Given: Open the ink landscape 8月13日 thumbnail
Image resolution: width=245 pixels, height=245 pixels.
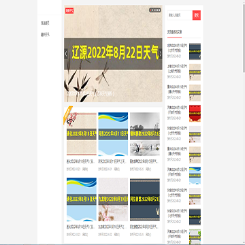Looking at the screenshot, I should tap(145, 134).
